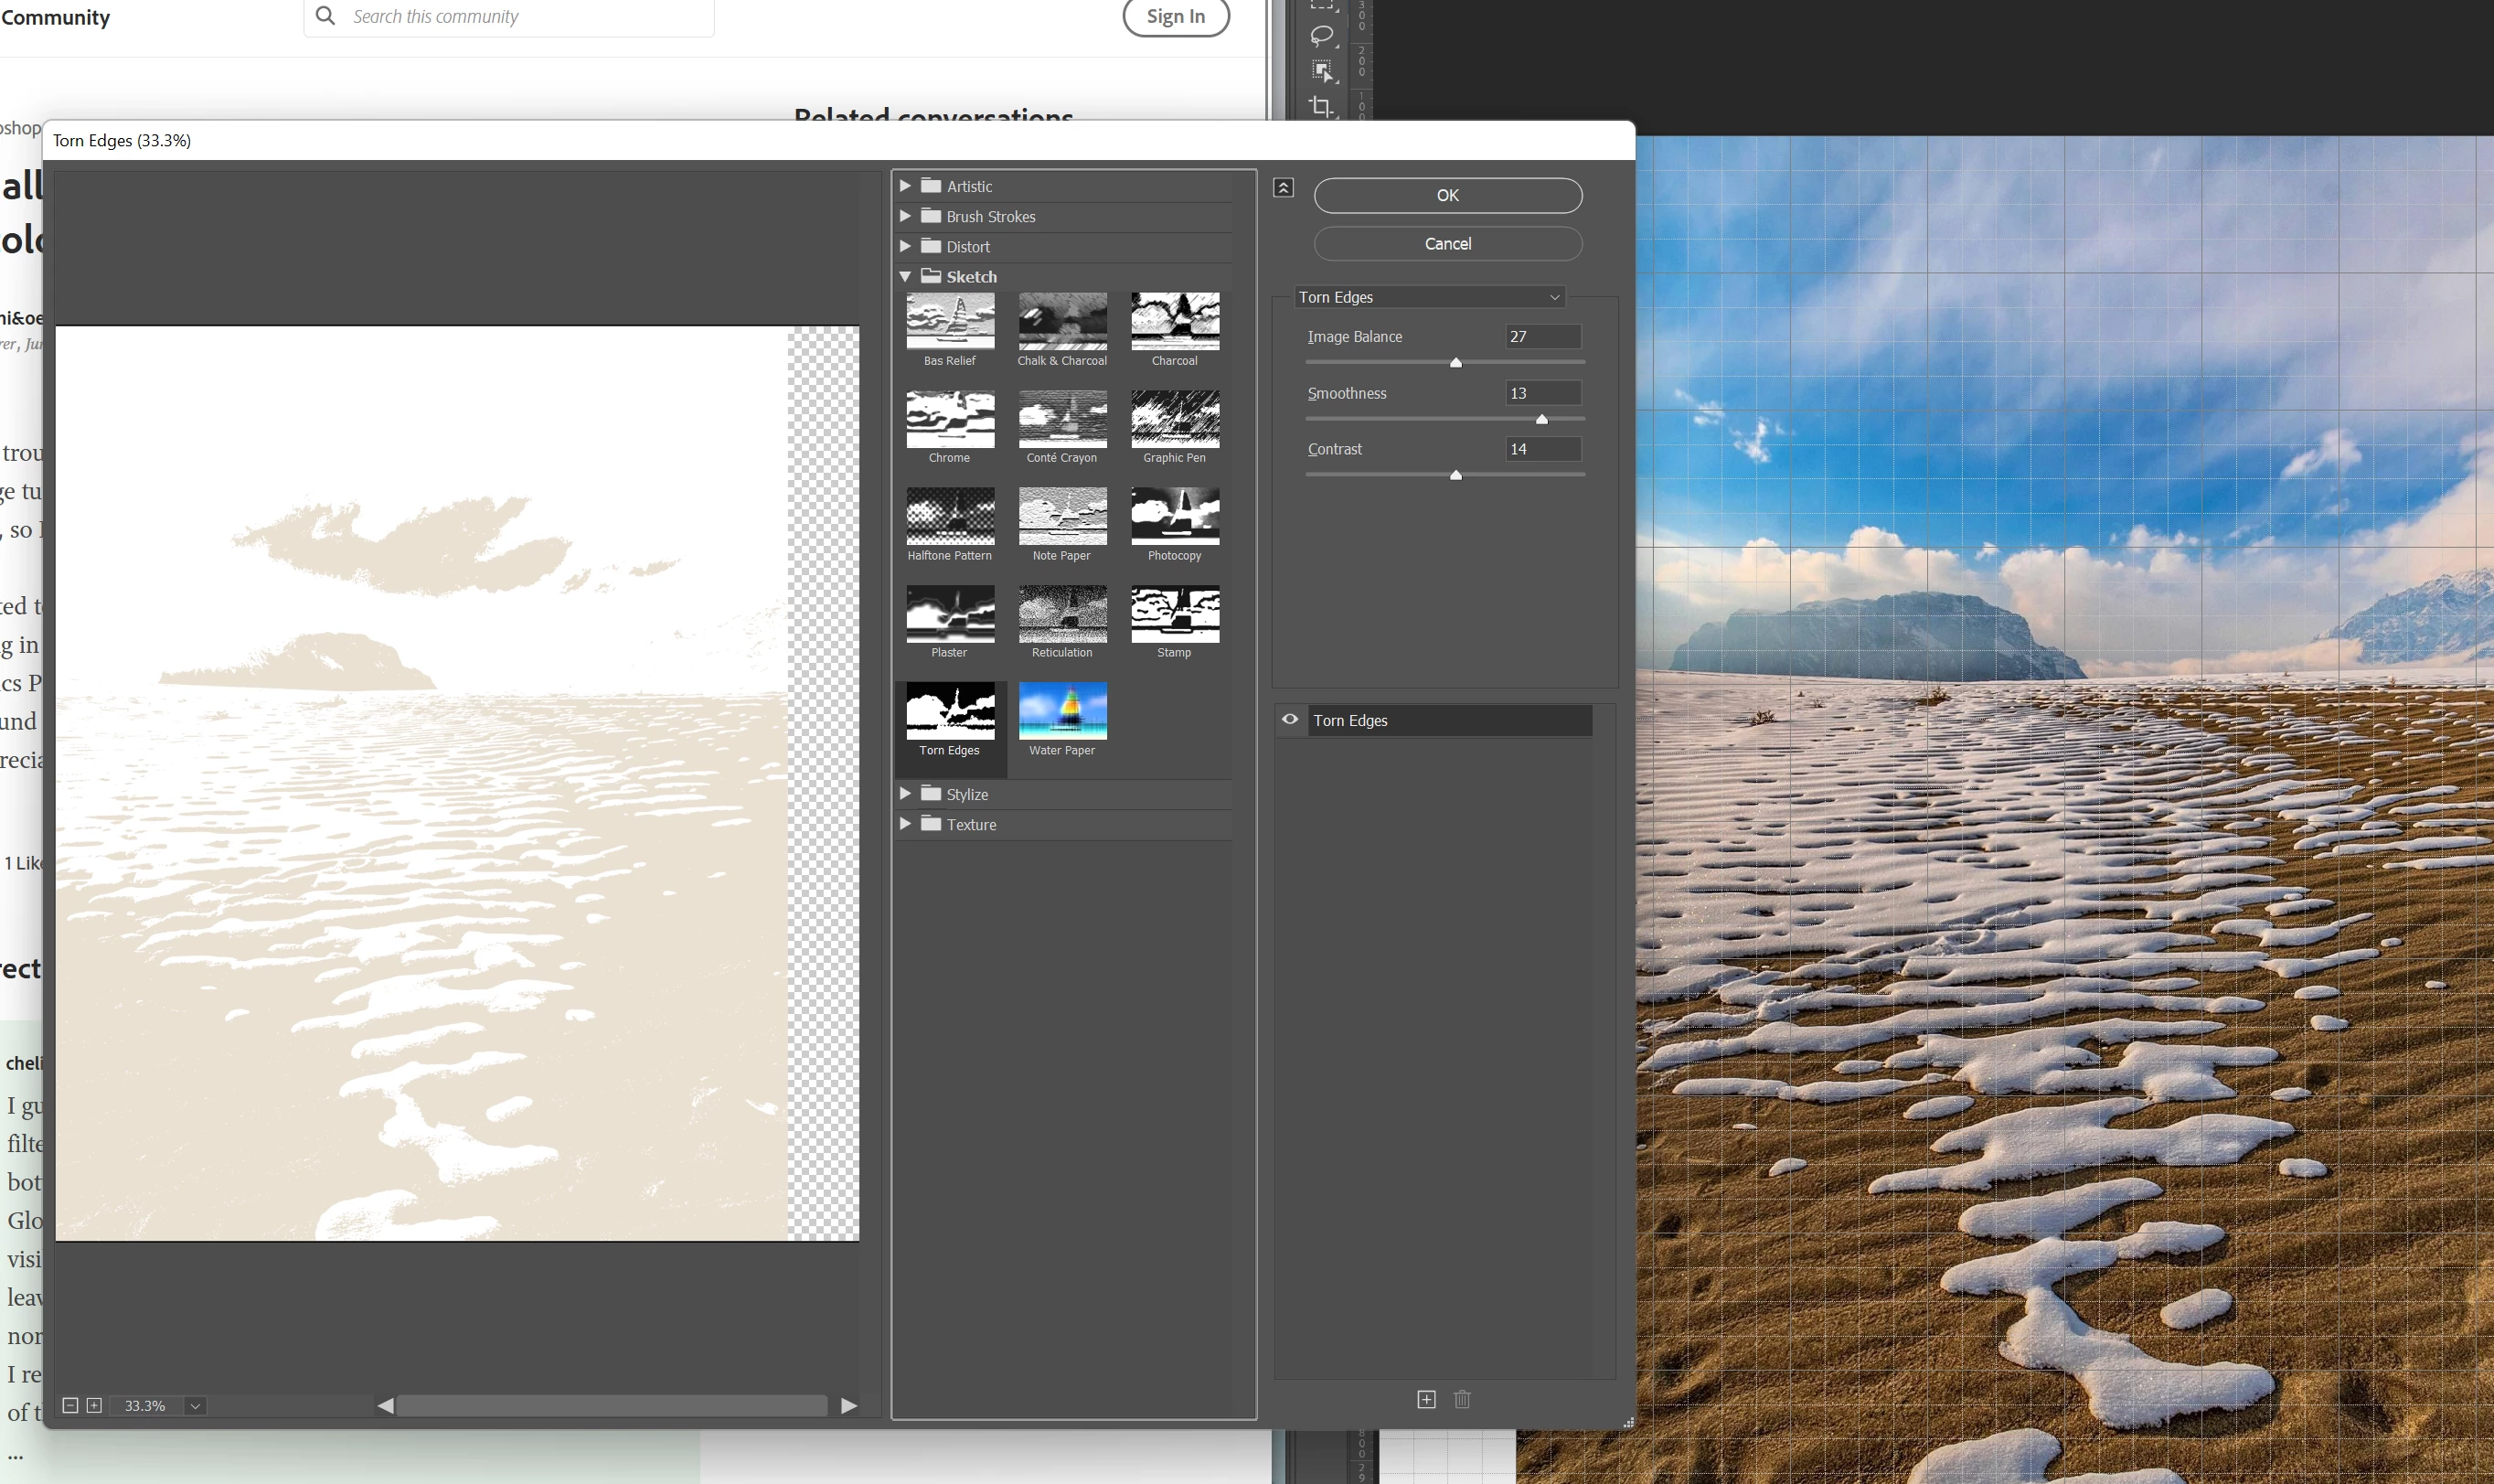Click the delete effect layer trash icon

(x=1463, y=1399)
